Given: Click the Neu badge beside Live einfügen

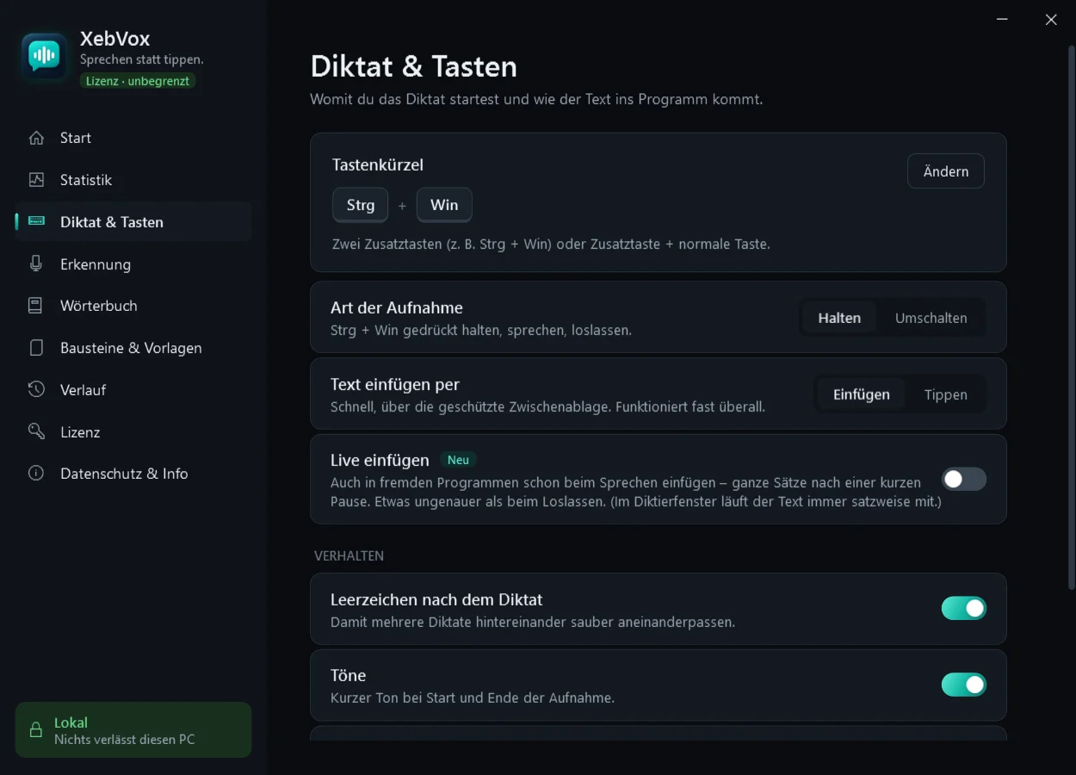Looking at the screenshot, I should click(x=458, y=460).
